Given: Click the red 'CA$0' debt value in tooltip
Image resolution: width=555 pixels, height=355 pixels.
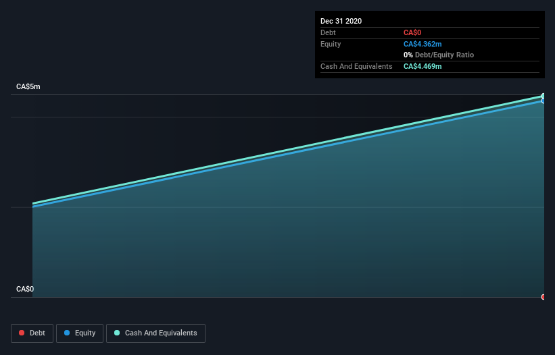Looking at the screenshot, I should (x=412, y=33).
